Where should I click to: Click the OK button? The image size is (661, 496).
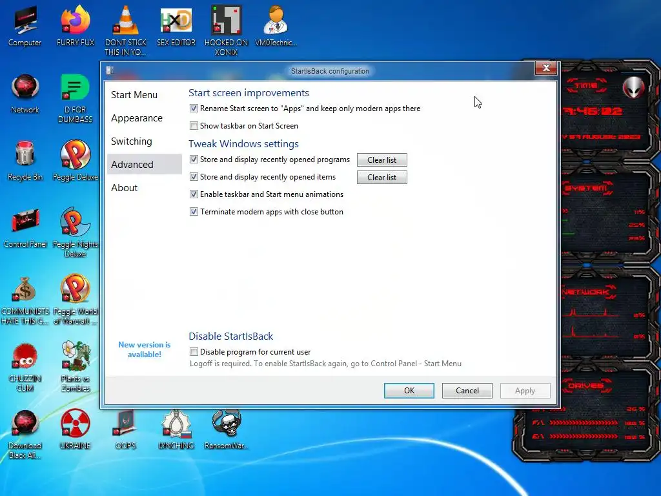click(409, 391)
